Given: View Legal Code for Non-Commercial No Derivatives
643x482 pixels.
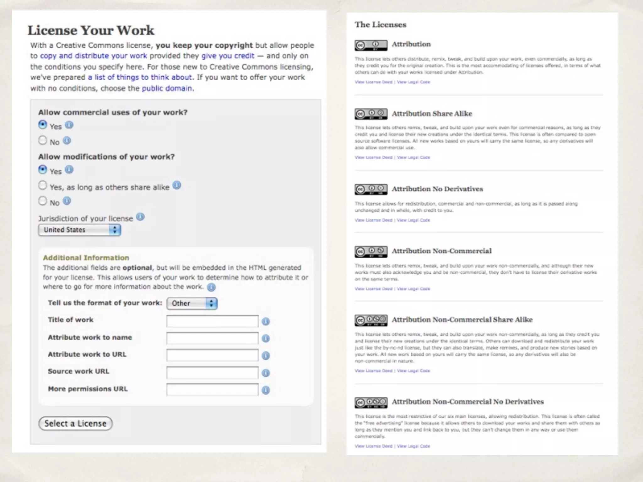Looking at the screenshot, I should tap(413, 446).
